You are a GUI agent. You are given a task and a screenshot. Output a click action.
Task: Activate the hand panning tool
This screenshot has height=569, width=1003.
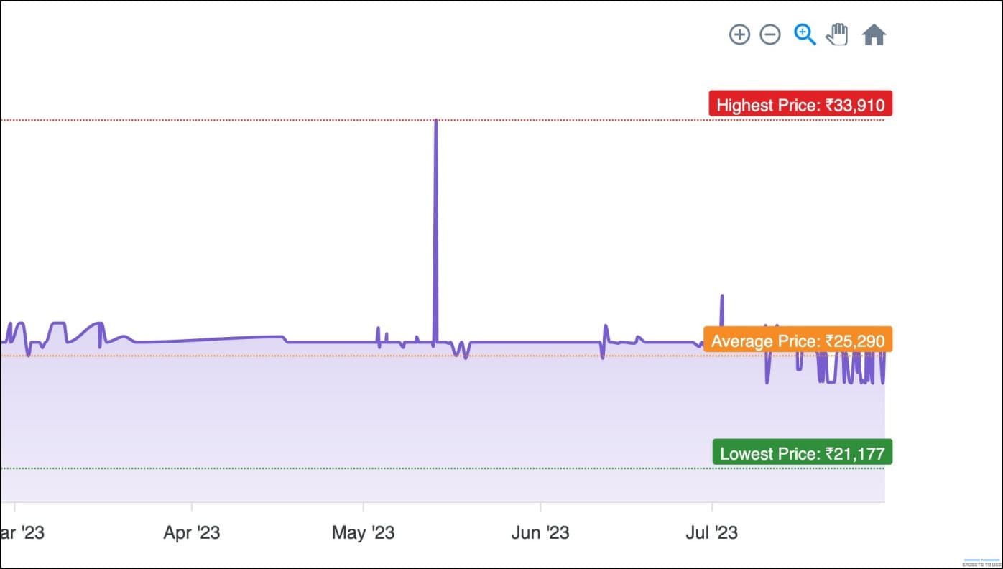click(x=837, y=34)
